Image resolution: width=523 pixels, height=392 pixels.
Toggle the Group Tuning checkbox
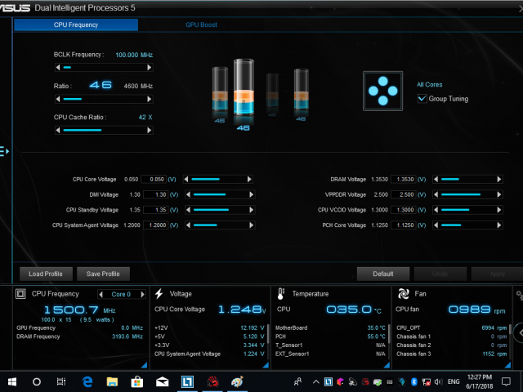point(422,99)
